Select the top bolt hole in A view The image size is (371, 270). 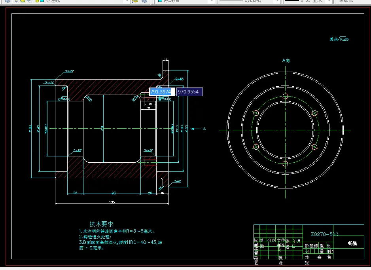pos(285,96)
